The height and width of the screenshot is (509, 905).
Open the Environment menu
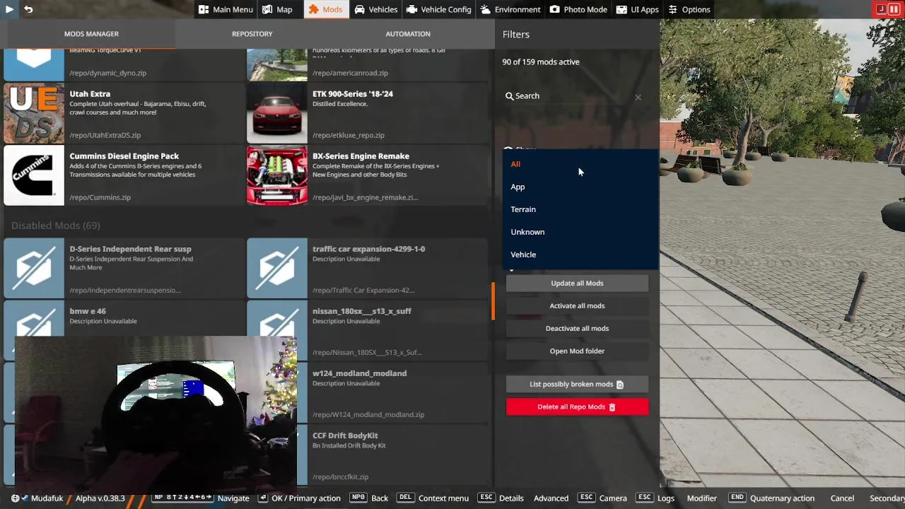pyautogui.click(x=510, y=9)
